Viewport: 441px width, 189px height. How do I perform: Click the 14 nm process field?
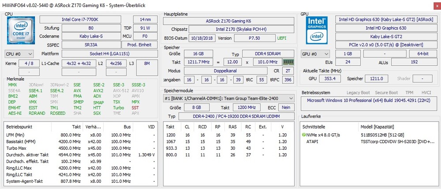pyautogui.click(x=146, y=19)
